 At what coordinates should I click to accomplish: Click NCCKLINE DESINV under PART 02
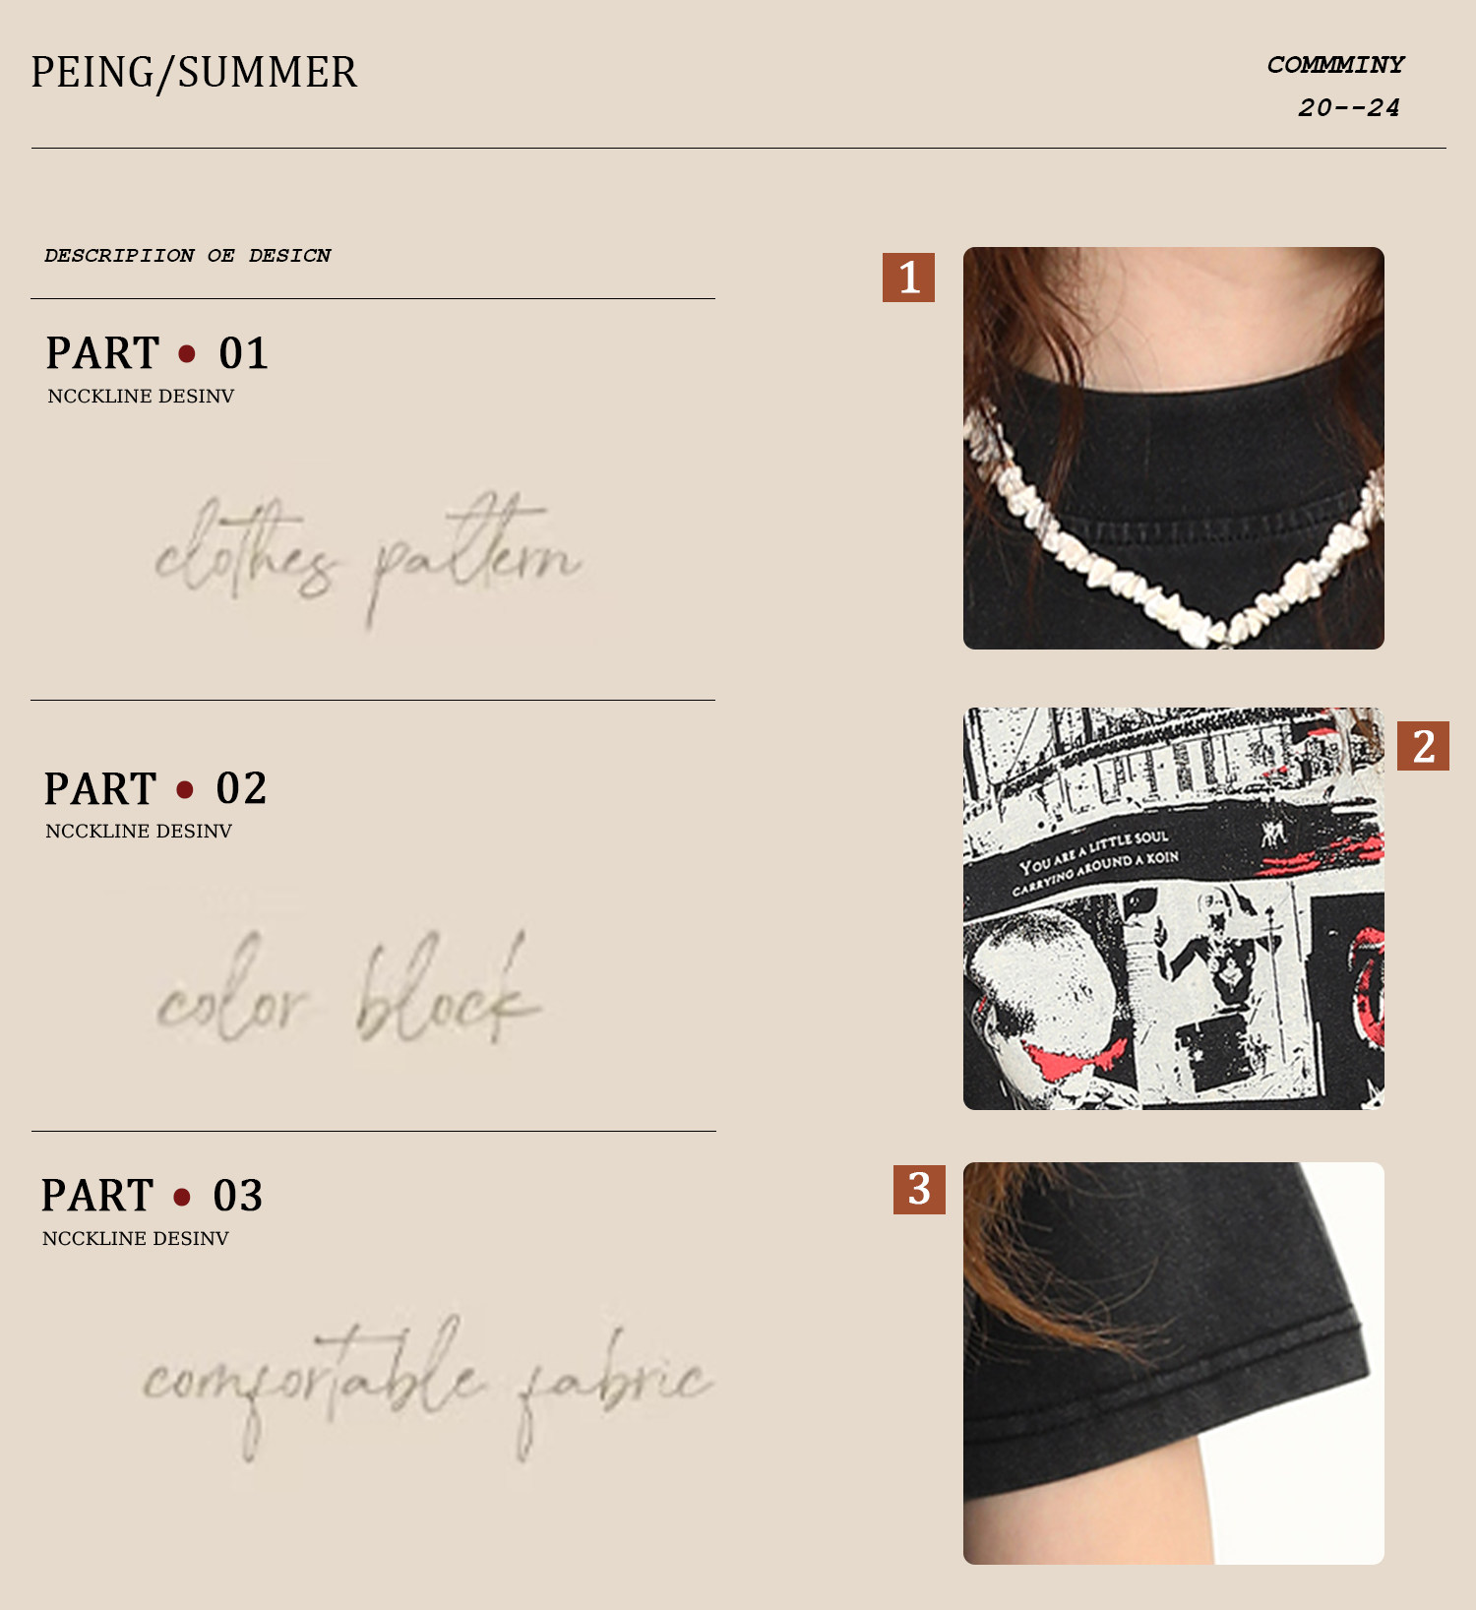[x=139, y=831]
